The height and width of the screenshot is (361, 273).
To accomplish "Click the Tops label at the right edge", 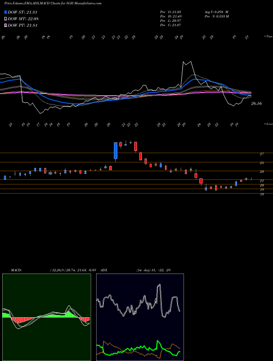I will click(268, 37).
